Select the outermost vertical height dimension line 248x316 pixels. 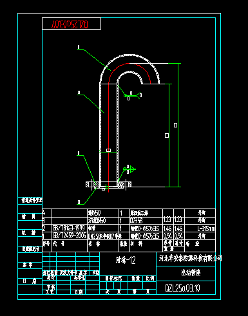[178, 125]
